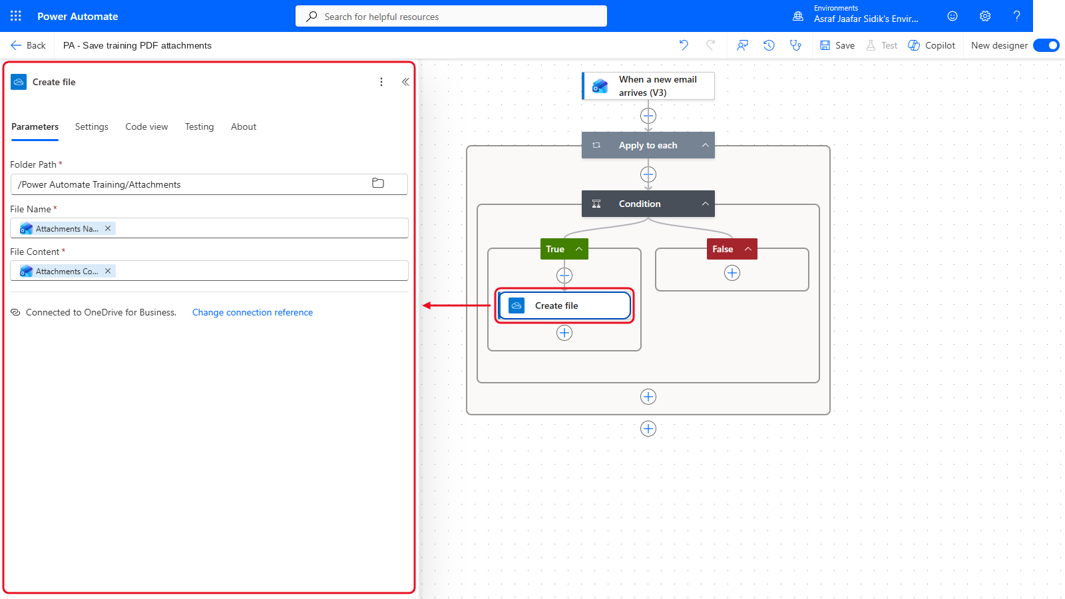This screenshot has height=599, width=1065.
Task: Click the undo arrow icon
Action: 684,45
